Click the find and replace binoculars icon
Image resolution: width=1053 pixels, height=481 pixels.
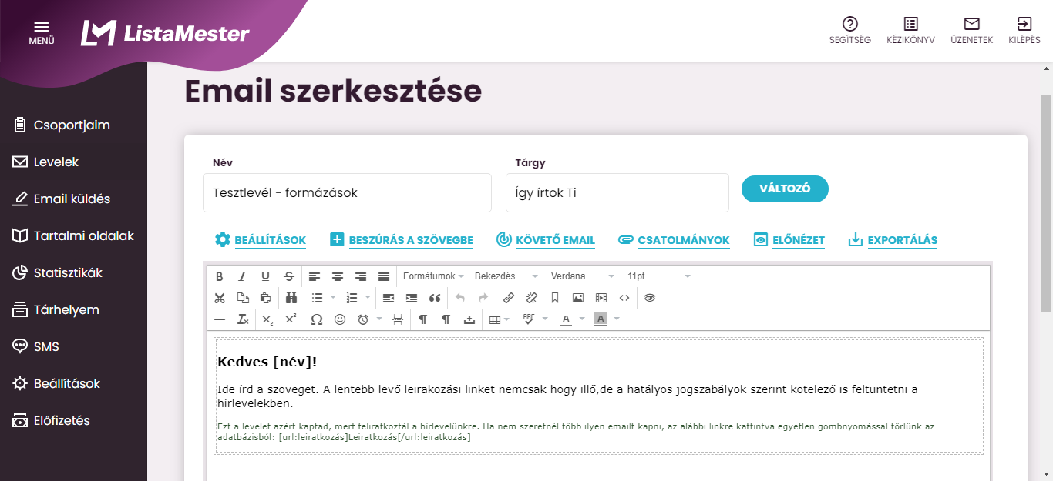click(x=291, y=298)
